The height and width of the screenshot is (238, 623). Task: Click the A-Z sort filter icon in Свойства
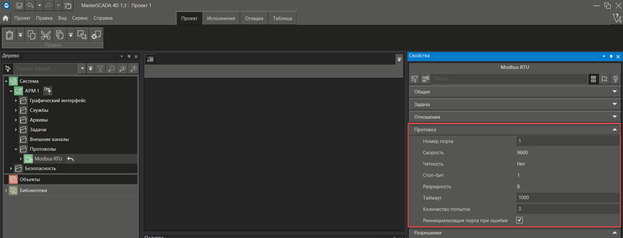[415, 79]
